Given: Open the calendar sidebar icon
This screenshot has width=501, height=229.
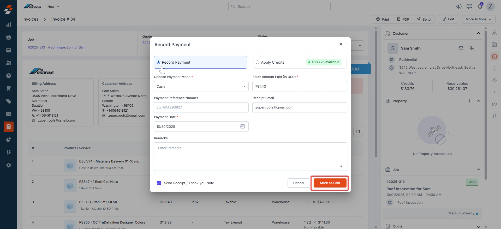Looking at the screenshot, I should click(9, 50).
